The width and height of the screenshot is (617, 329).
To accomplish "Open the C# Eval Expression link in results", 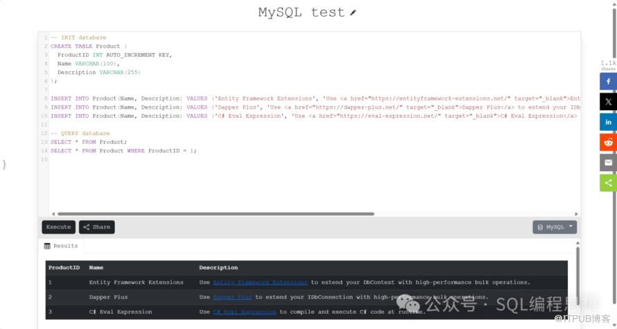I will [x=244, y=312].
